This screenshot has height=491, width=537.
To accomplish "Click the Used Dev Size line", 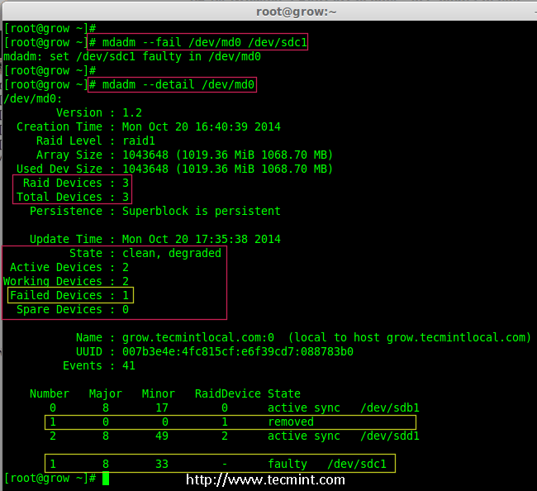I will click(x=169, y=169).
